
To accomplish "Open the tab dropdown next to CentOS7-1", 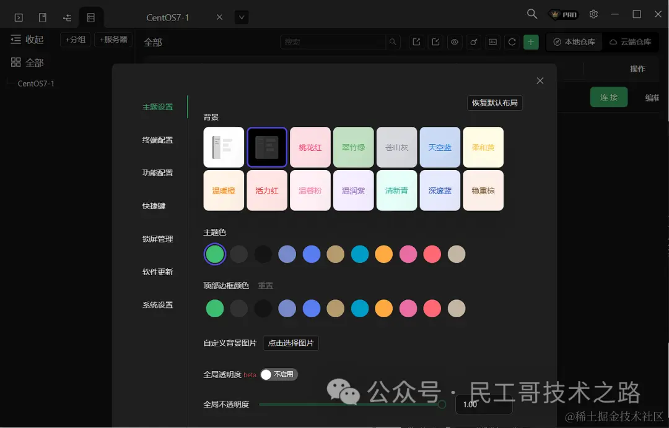I will [x=242, y=17].
